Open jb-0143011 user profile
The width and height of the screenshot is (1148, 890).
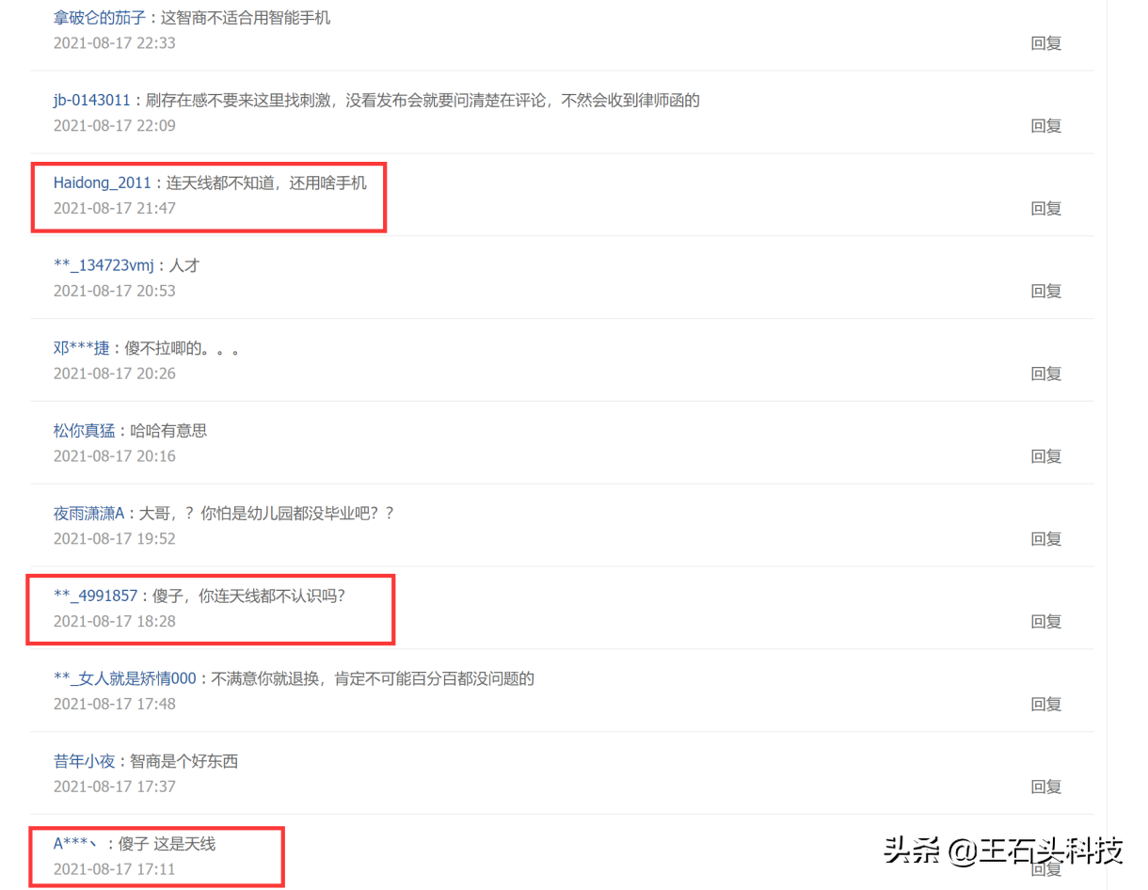[92, 101]
